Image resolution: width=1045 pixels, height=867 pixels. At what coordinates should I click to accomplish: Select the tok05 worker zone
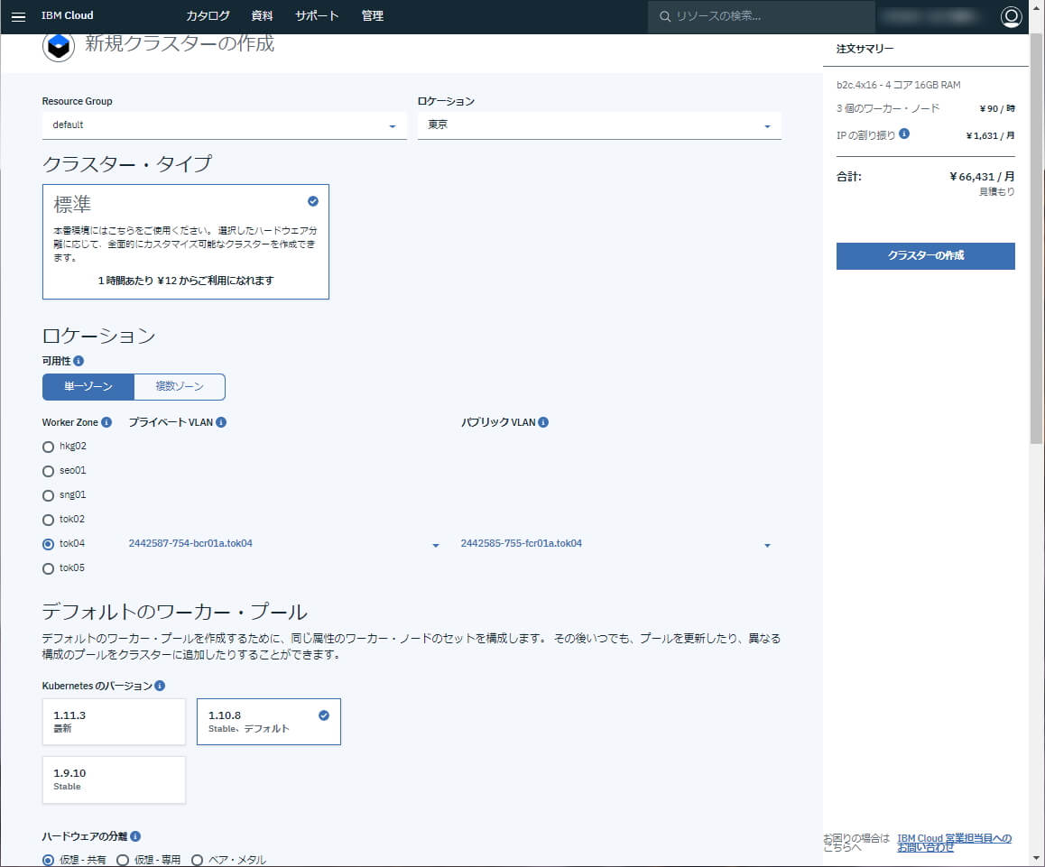tap(48, 568)
